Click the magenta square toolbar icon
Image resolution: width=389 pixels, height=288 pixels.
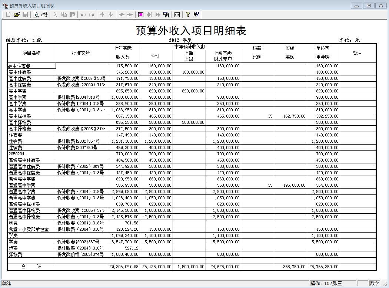(x=141, y=15)
